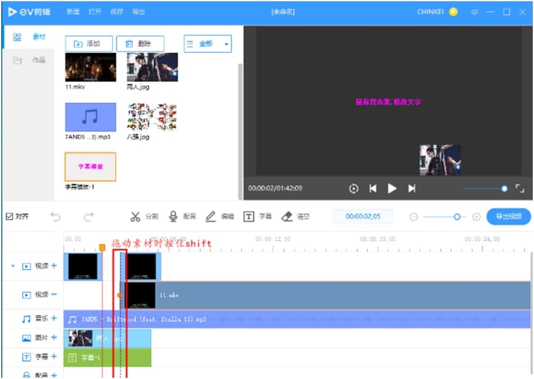Collapse the first 视频 track group

13,266
